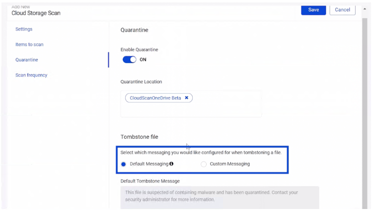Remove the CloudScanOneDrive Beta location chip
Screen dimensions: 373x210
pyautogui.click(x=187, y=98)
